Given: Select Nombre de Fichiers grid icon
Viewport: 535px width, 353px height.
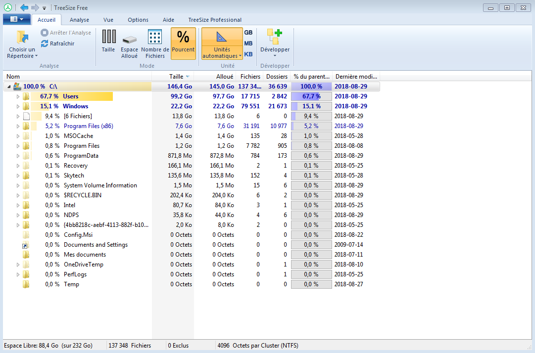Looking at the screenshot, I should (155, 38).
